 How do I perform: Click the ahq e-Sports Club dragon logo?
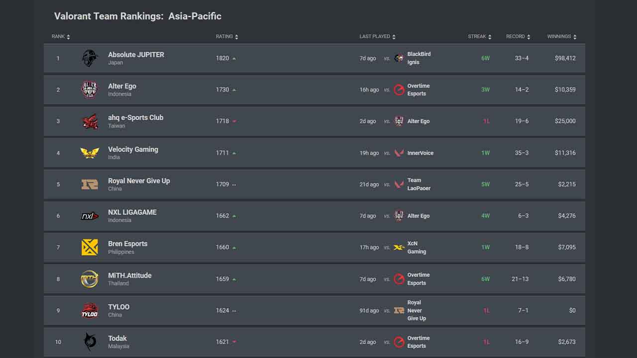point(90,121)
